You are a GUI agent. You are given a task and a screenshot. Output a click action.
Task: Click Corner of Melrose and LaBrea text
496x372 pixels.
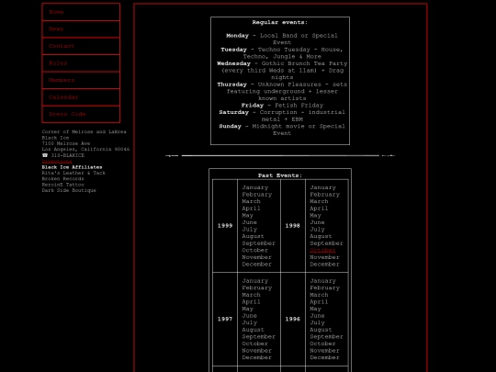[x=84, y=131]
